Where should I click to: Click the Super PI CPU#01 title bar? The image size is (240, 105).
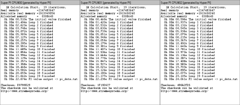pos(120,2)
